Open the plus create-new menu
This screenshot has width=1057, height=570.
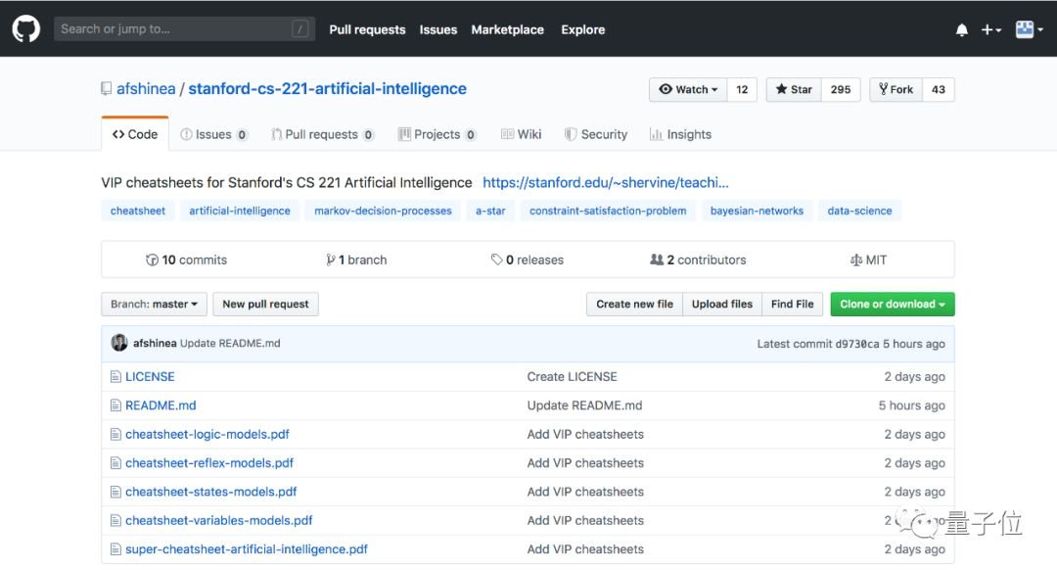coord(990,30)
